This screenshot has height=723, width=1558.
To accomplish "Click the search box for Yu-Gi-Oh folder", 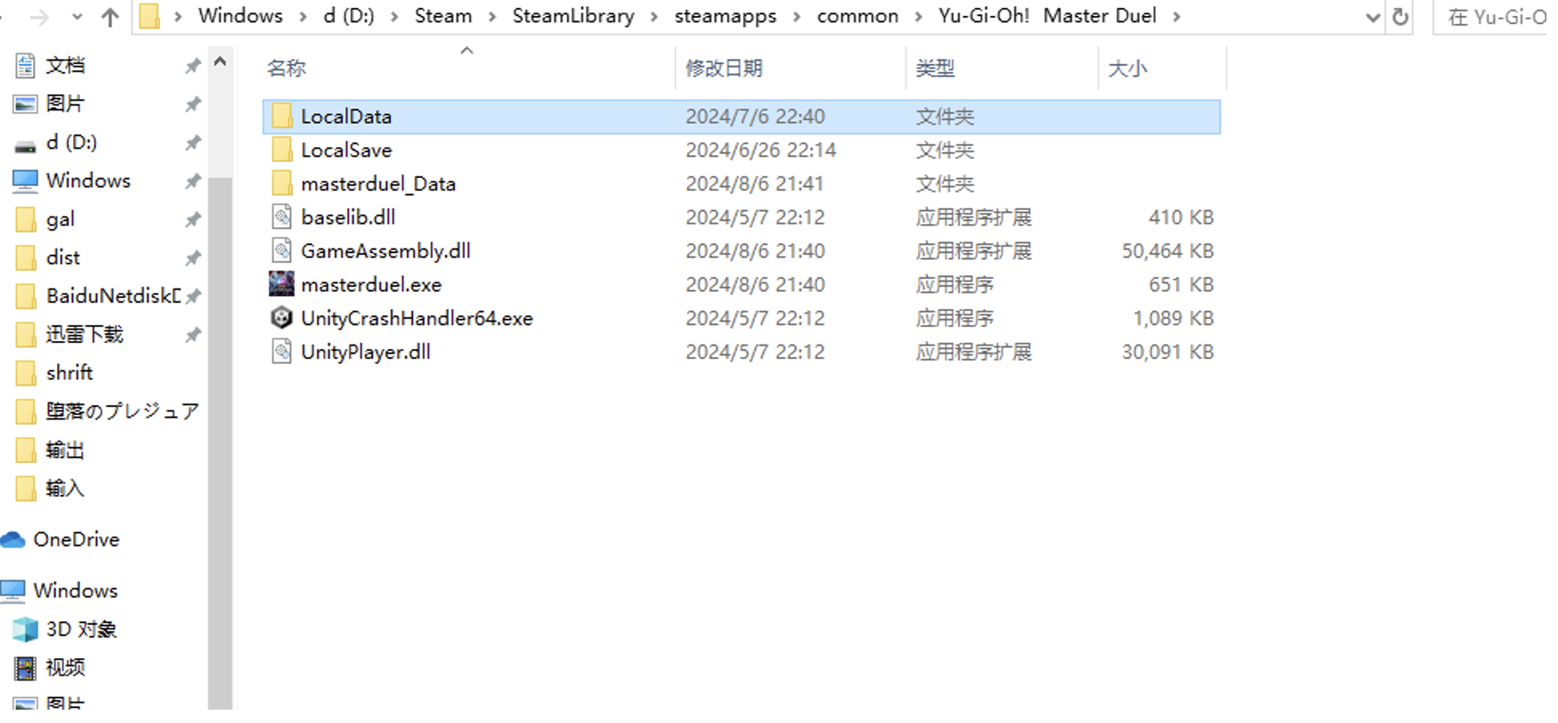I will [x=1496, y=17].
